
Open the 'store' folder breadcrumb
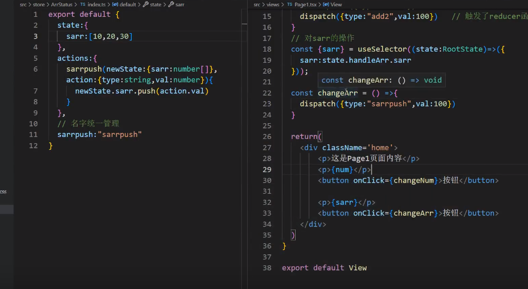click(x=38, y=4)
